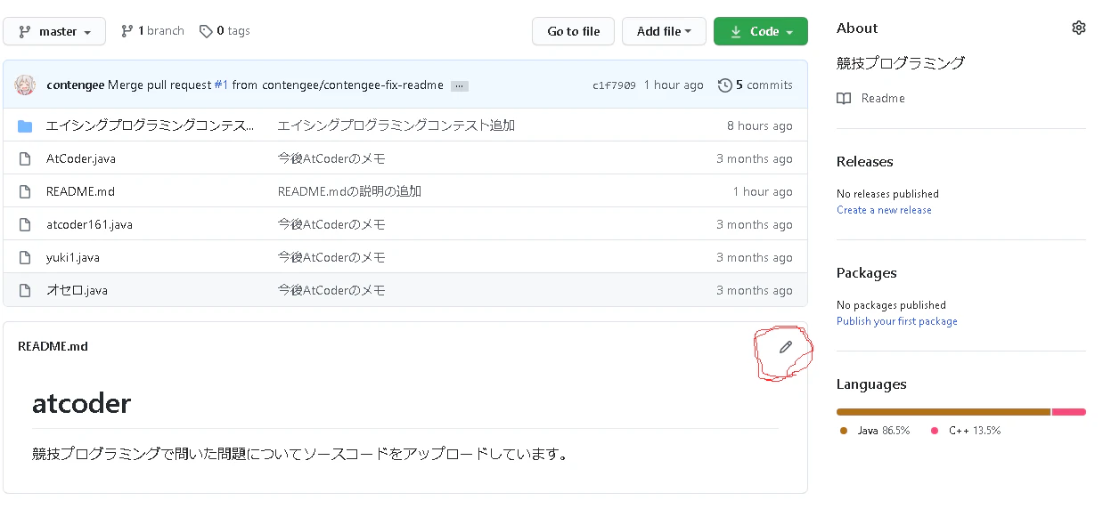View the 5 commits history
Viewport: 1103px width, 517px height.
(756, 85)
